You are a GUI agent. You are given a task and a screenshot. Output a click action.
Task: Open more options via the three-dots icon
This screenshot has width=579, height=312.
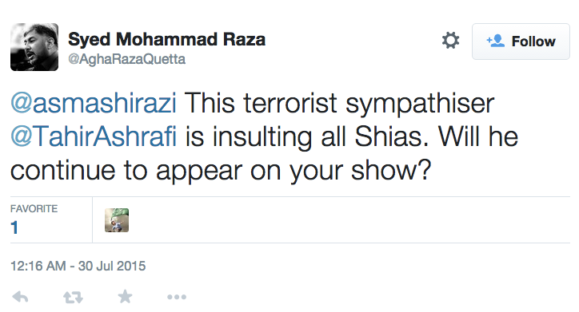pos(177,297)
